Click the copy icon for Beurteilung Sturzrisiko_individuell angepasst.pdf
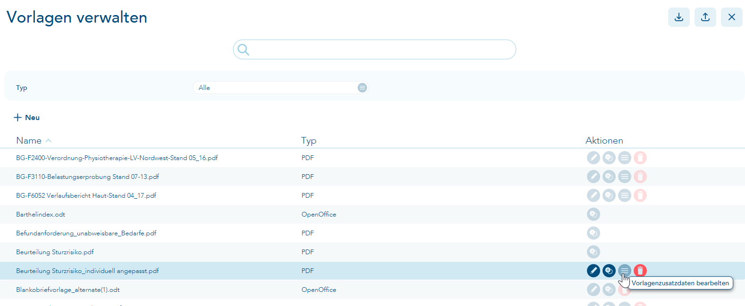The image size is (745, 306). 609,271
